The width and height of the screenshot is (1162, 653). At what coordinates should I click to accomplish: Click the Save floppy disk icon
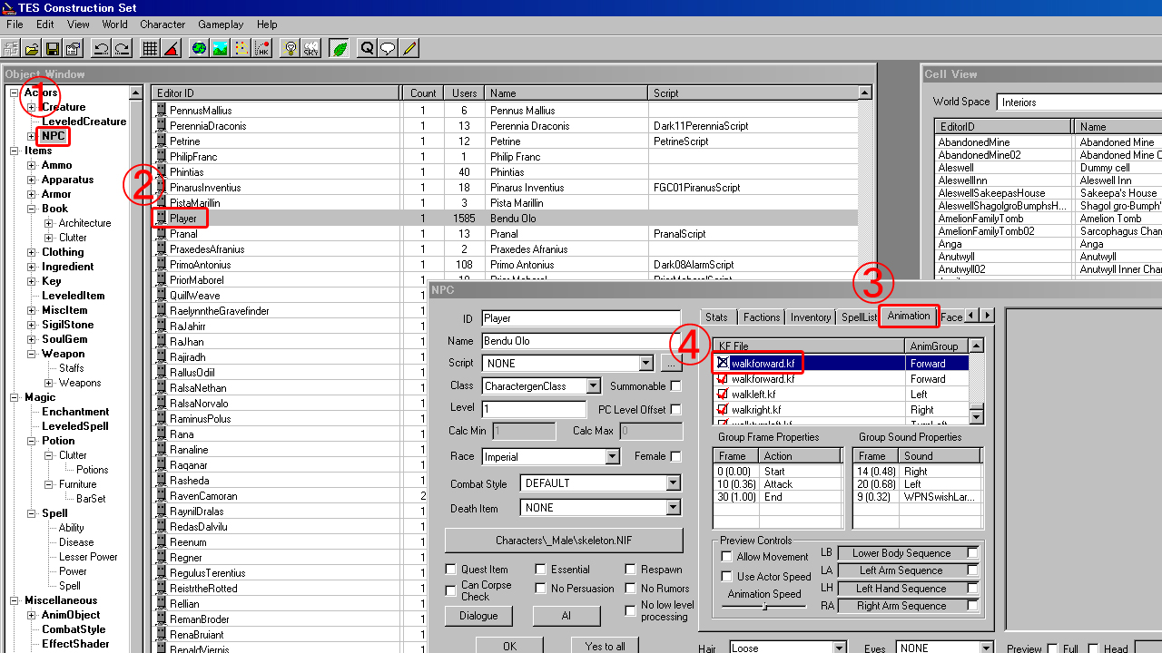click(x=52, y=48)
